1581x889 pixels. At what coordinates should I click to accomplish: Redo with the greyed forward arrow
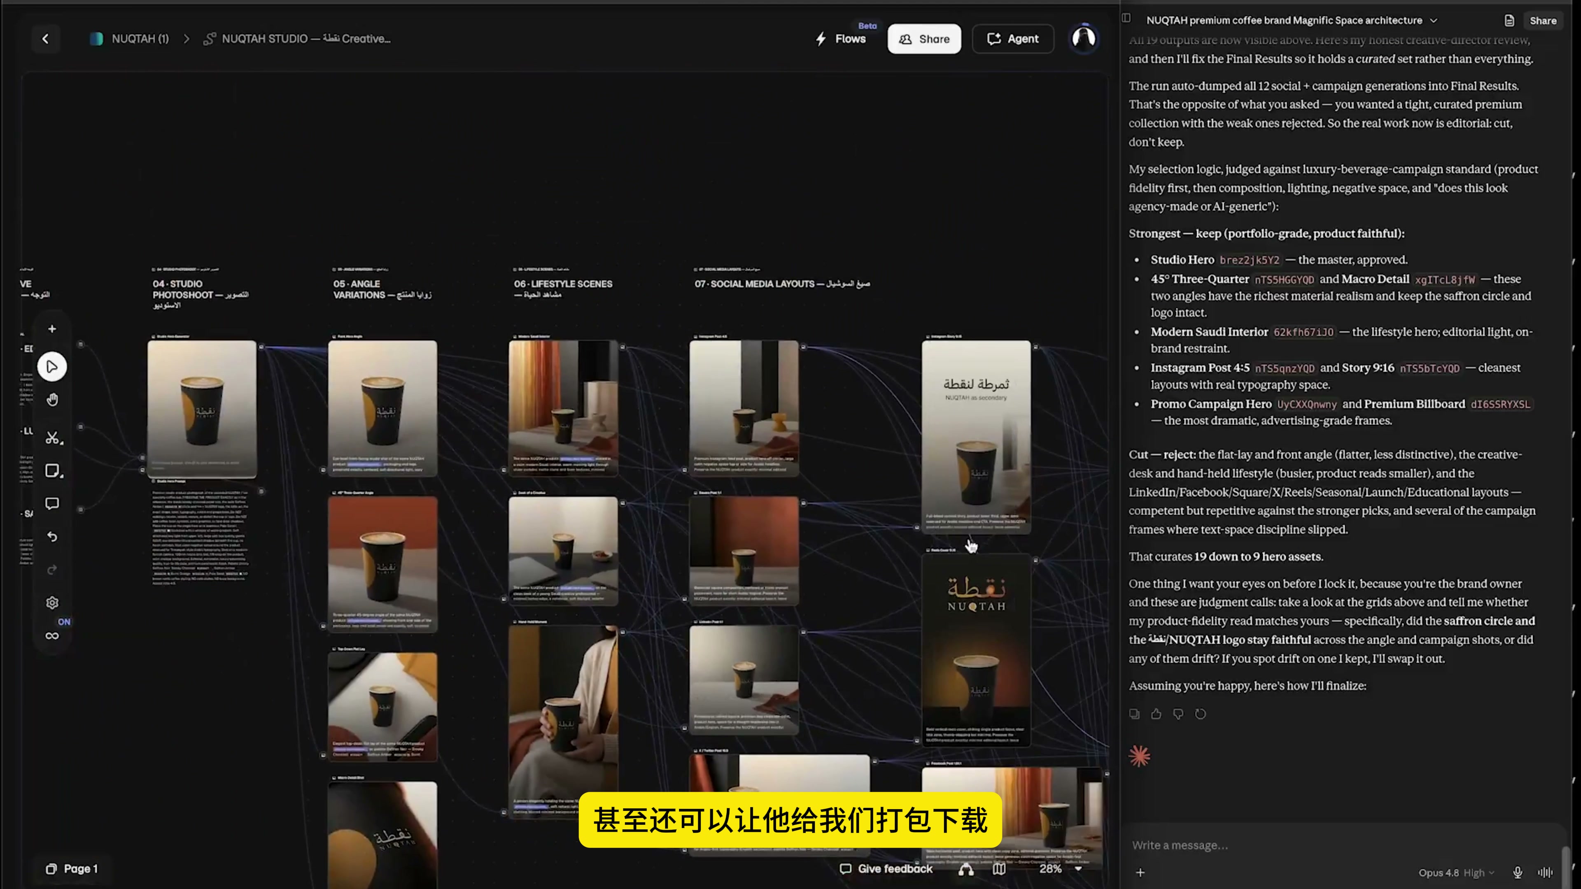click(x=52, y=570)
